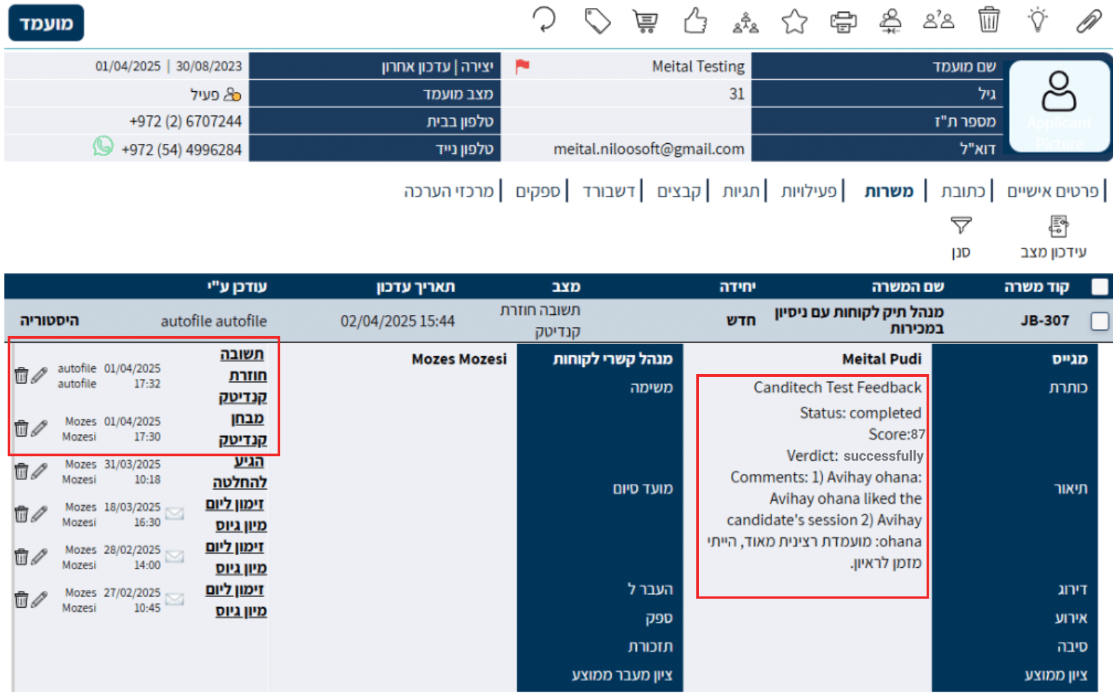
Task: Click the מועמד button
Action: click(x=46, y=23)
